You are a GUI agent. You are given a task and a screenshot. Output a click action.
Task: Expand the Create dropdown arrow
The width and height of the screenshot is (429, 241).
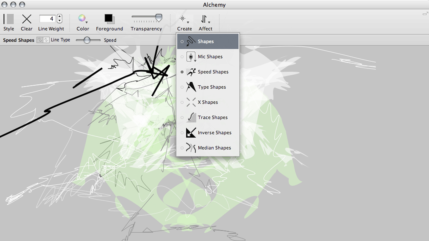pos(188,22)
